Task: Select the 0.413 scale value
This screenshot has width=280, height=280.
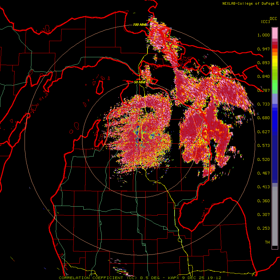Action: pyautogui.click(x=264, y=187)
